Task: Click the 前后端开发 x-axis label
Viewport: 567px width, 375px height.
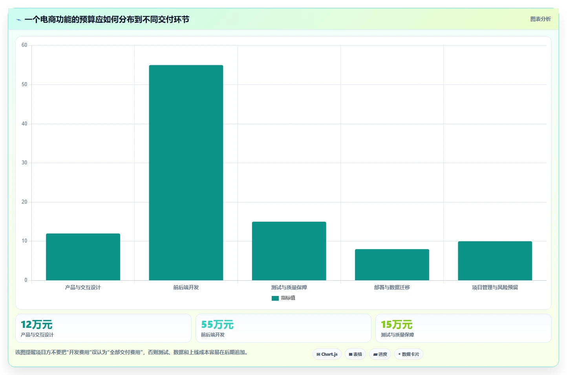Action: (186, 287)
